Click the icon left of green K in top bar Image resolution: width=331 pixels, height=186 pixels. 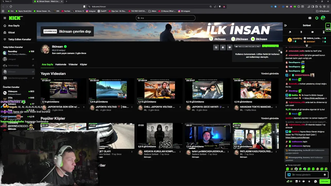[x=310, y=18]
